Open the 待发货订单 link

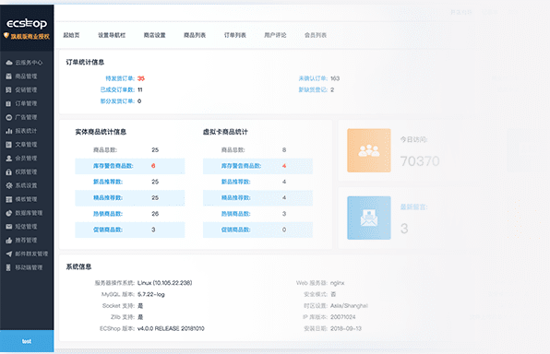point(120,78)
